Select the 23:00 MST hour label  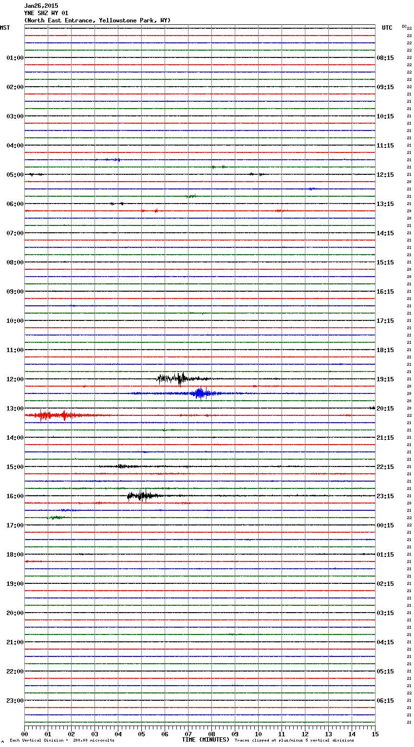15,701
